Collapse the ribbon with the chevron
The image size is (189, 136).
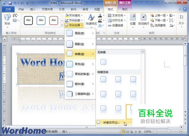[180, 9]
